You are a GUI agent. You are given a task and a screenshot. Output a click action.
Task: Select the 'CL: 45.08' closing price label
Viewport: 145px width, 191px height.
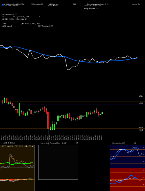click(x=53, y=5)
